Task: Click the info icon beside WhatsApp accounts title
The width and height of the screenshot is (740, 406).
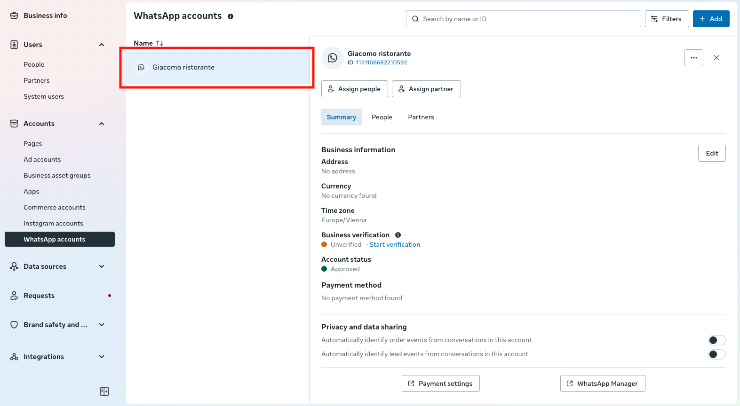Action: click(x=231, y=16)
